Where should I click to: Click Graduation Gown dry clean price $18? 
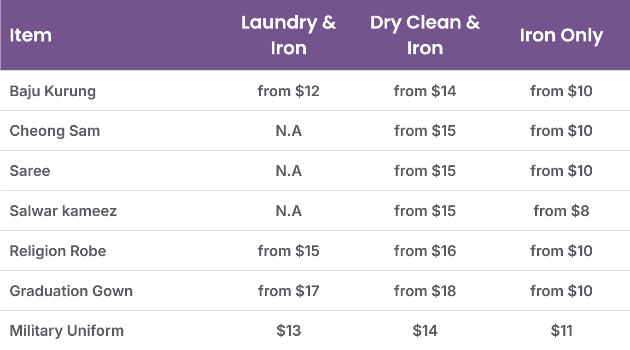click(425, 291)
